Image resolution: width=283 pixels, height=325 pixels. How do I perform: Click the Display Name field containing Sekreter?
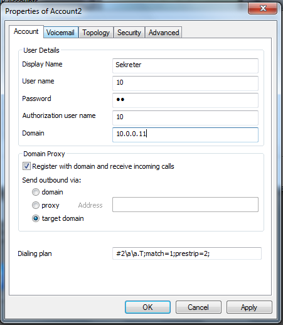click(x=185, y=66)
